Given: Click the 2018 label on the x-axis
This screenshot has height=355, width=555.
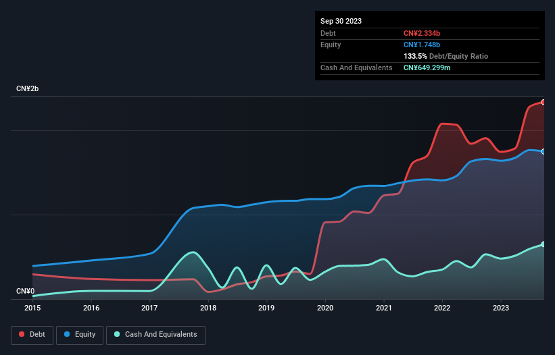Looking at the screenshot, I should (x=208, y=308).
